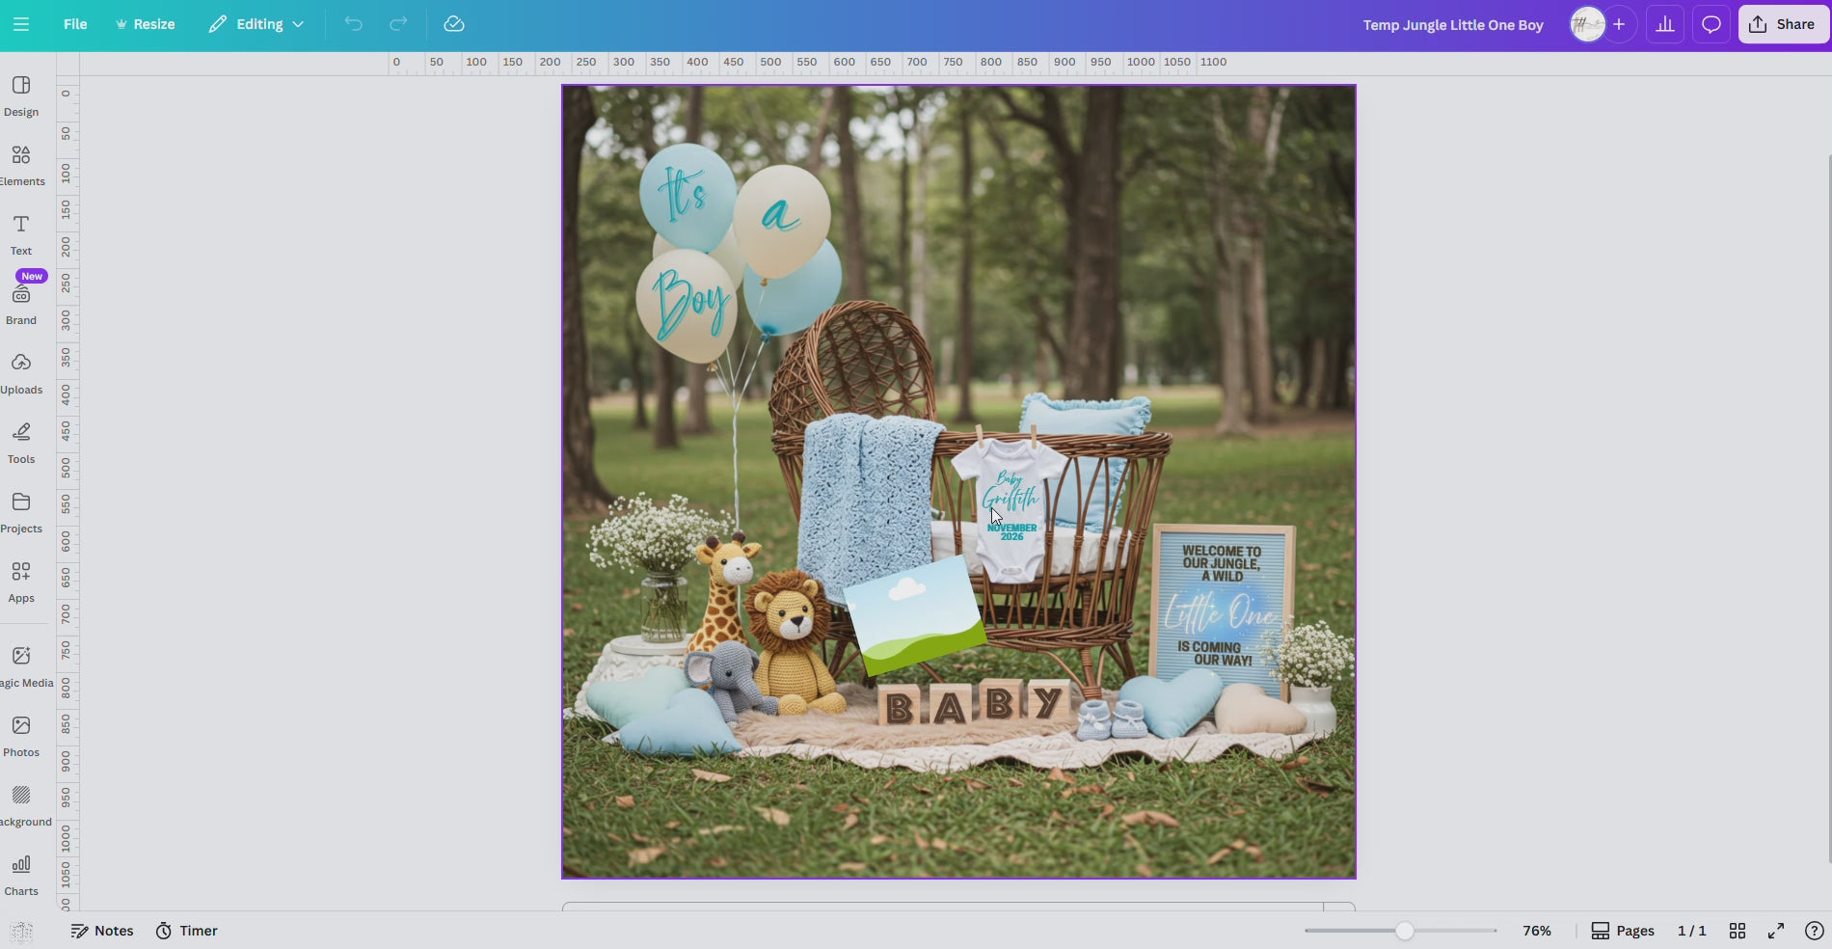The image size is (1832, 949).
Task: Rename the design title Temp Jungle Little One Boy
Action: click(x=1453, y=25)
